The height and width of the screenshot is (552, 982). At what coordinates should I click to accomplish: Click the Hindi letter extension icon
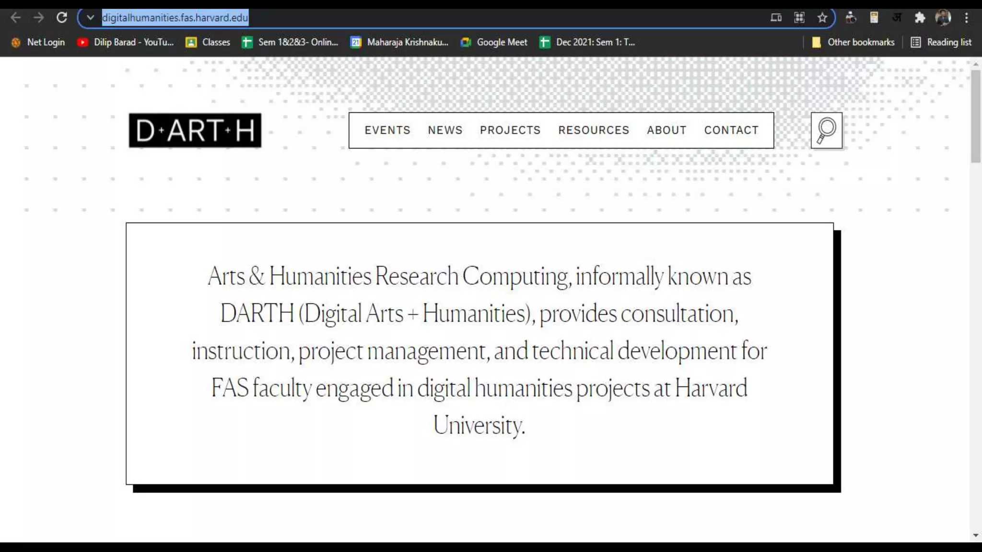click(x=897, y=18)
